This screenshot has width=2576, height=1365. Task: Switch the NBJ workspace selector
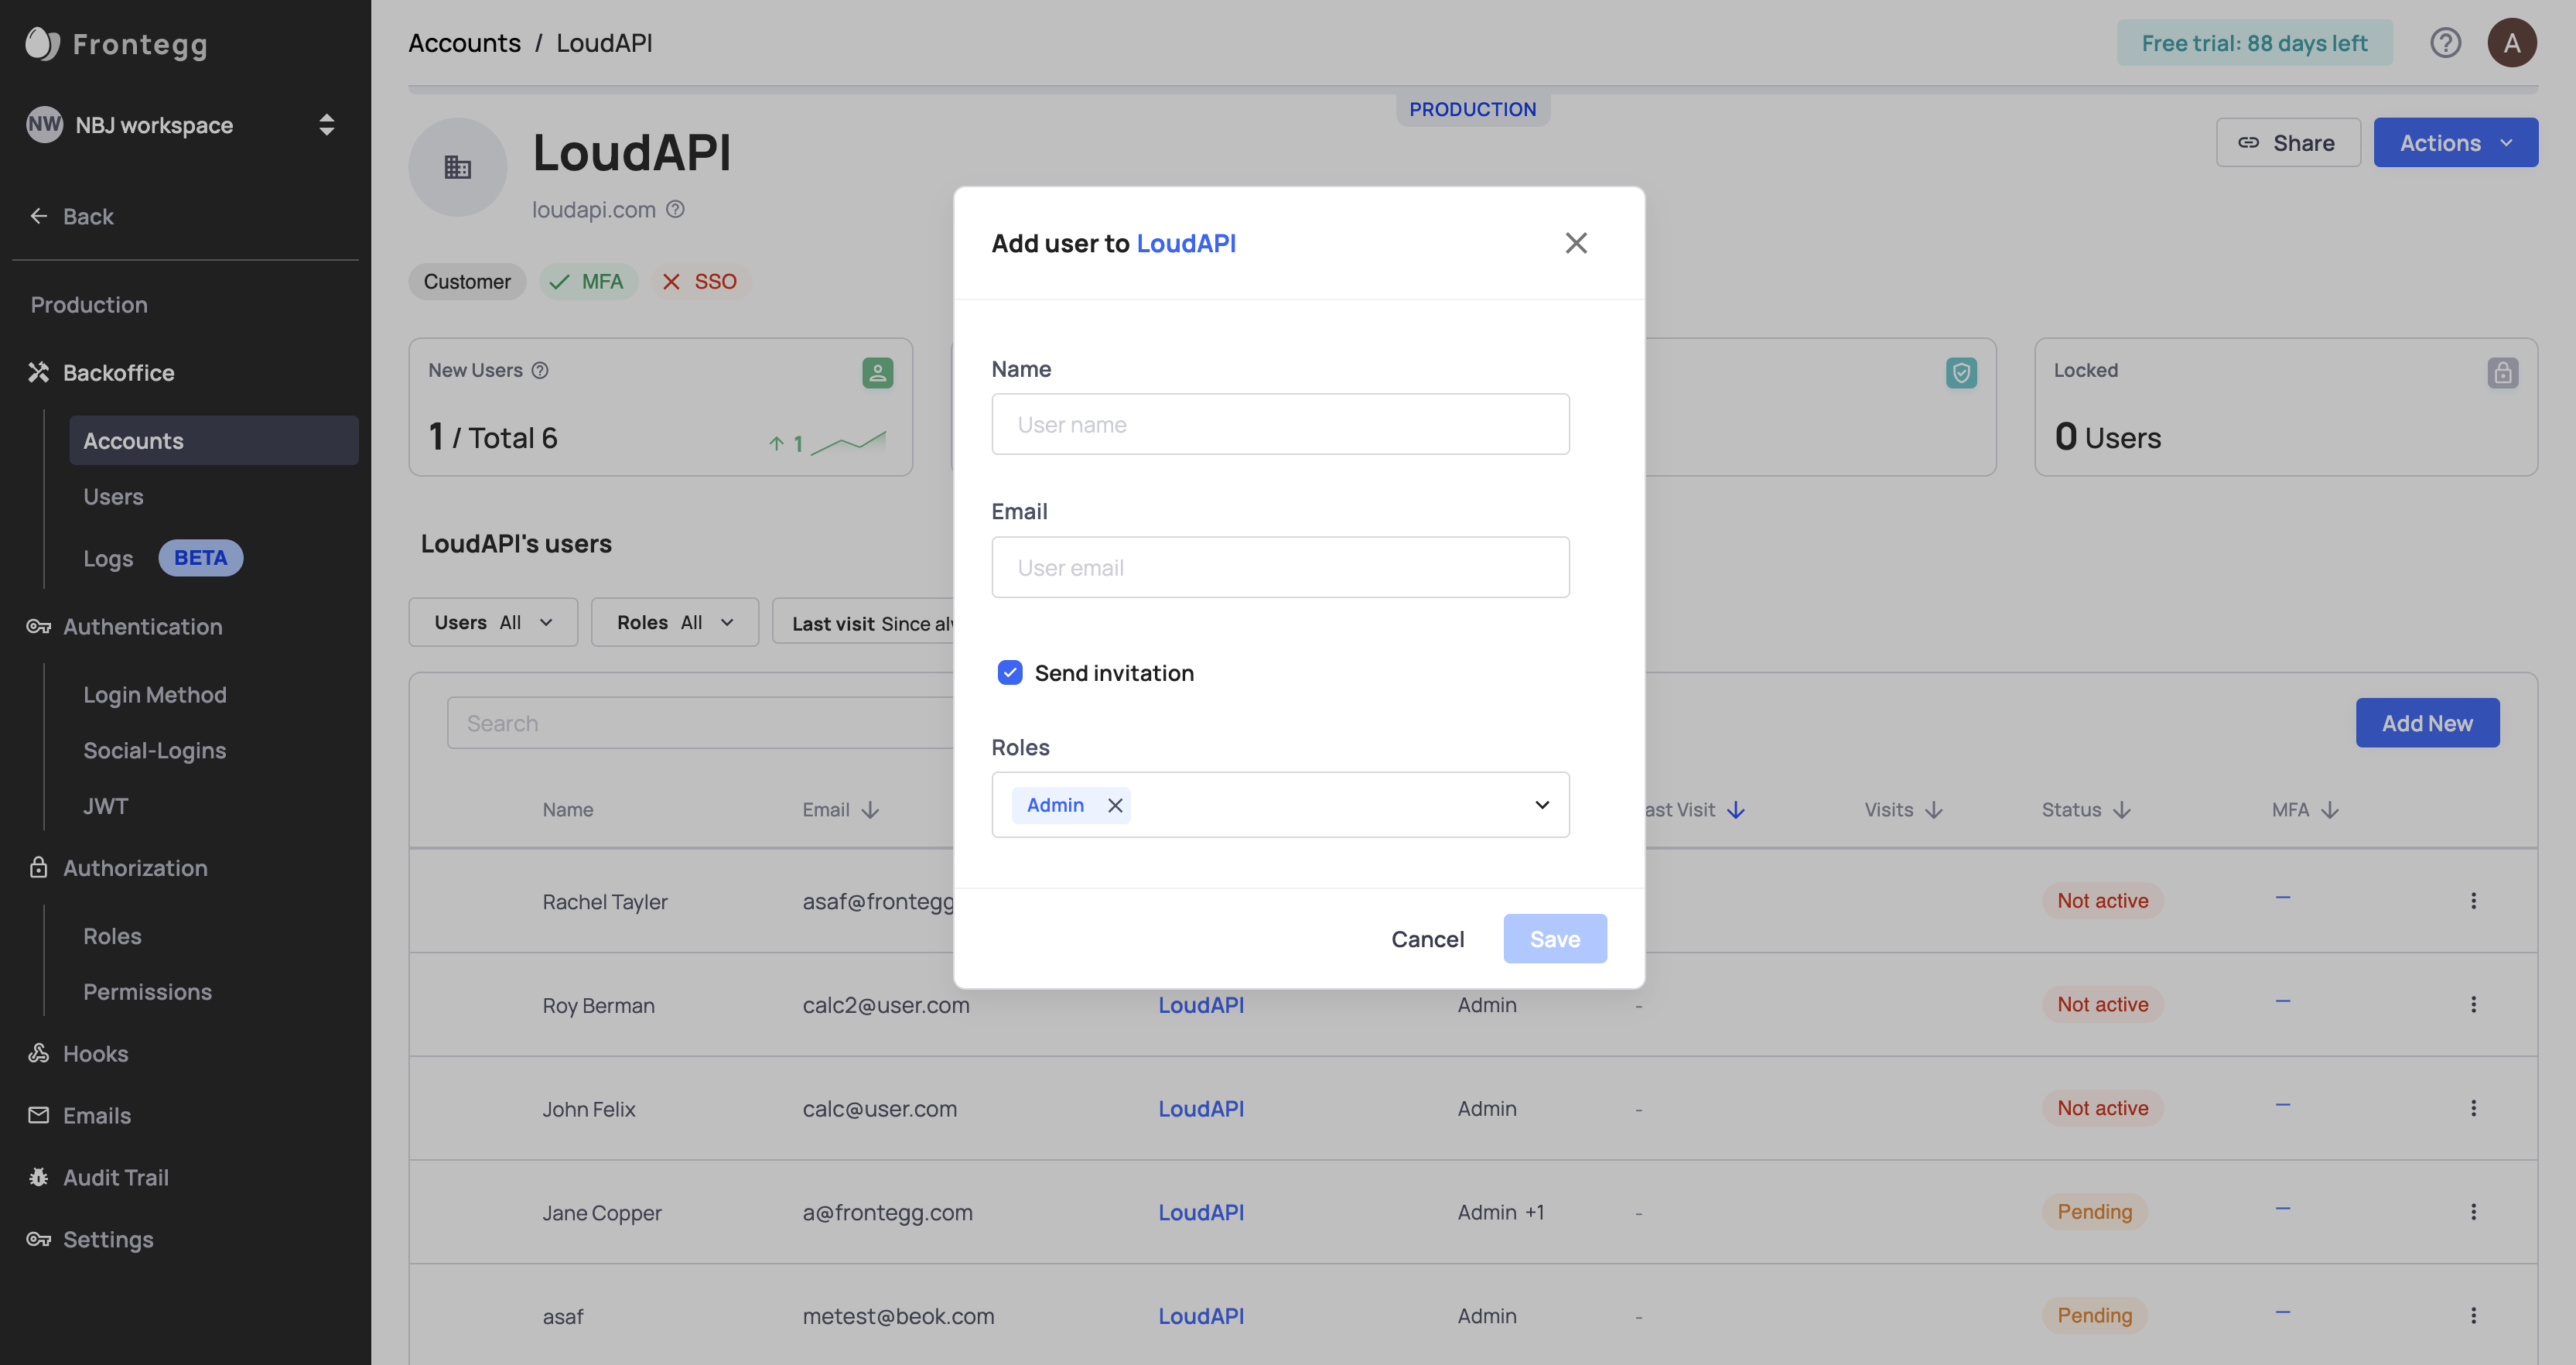pos(185,125)
